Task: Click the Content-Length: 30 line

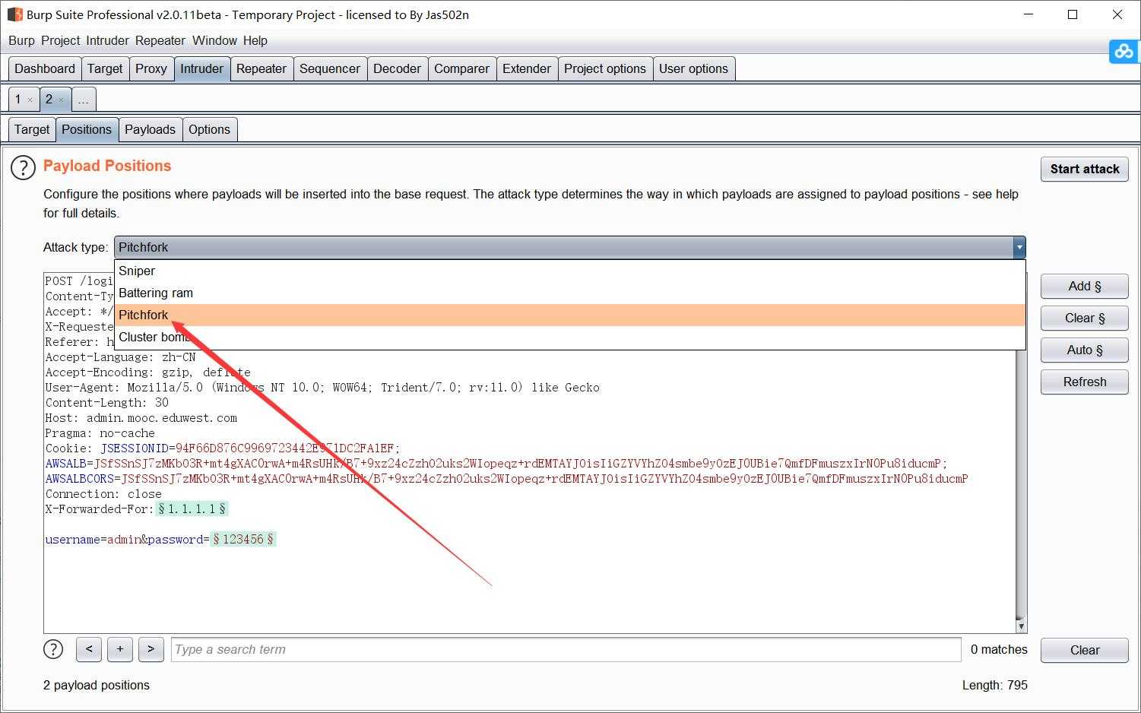Action: [107, 403]
